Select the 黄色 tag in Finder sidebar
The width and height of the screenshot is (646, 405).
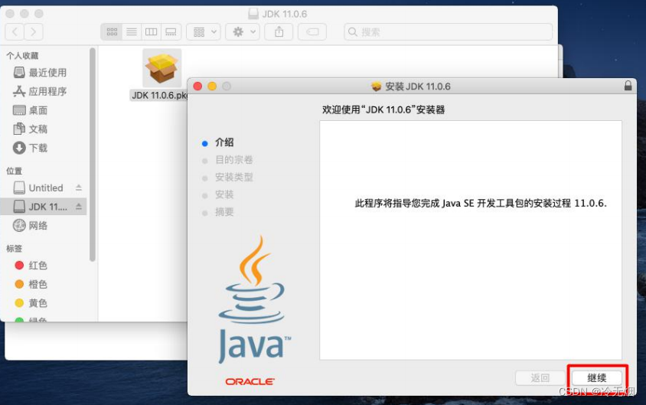pyautogui.click(x=45, y=303)
